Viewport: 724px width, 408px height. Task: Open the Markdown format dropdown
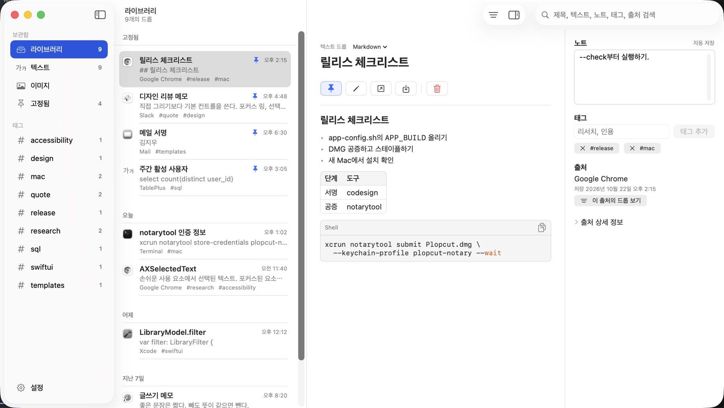370,47
